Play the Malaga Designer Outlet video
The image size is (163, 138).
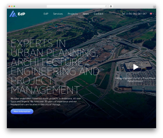pos(135,67)
